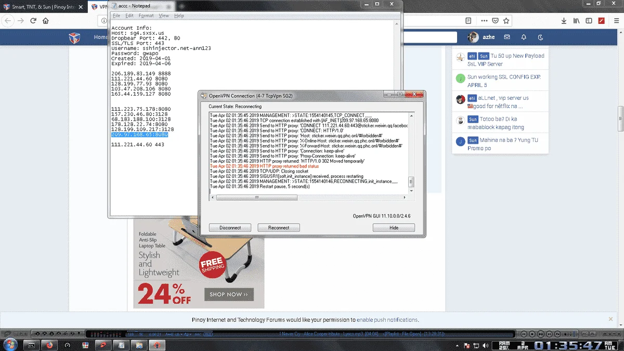Open Firefox hamburger menu

[616, 21]
